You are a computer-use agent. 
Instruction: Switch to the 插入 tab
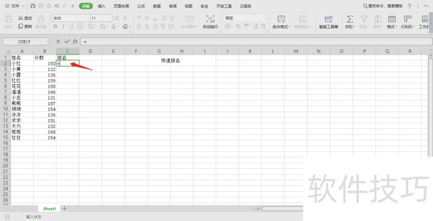(x=102, y=6)
